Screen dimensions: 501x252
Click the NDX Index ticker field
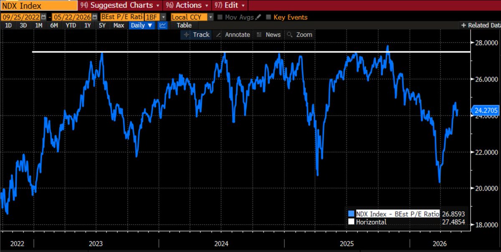click(38, 5)
